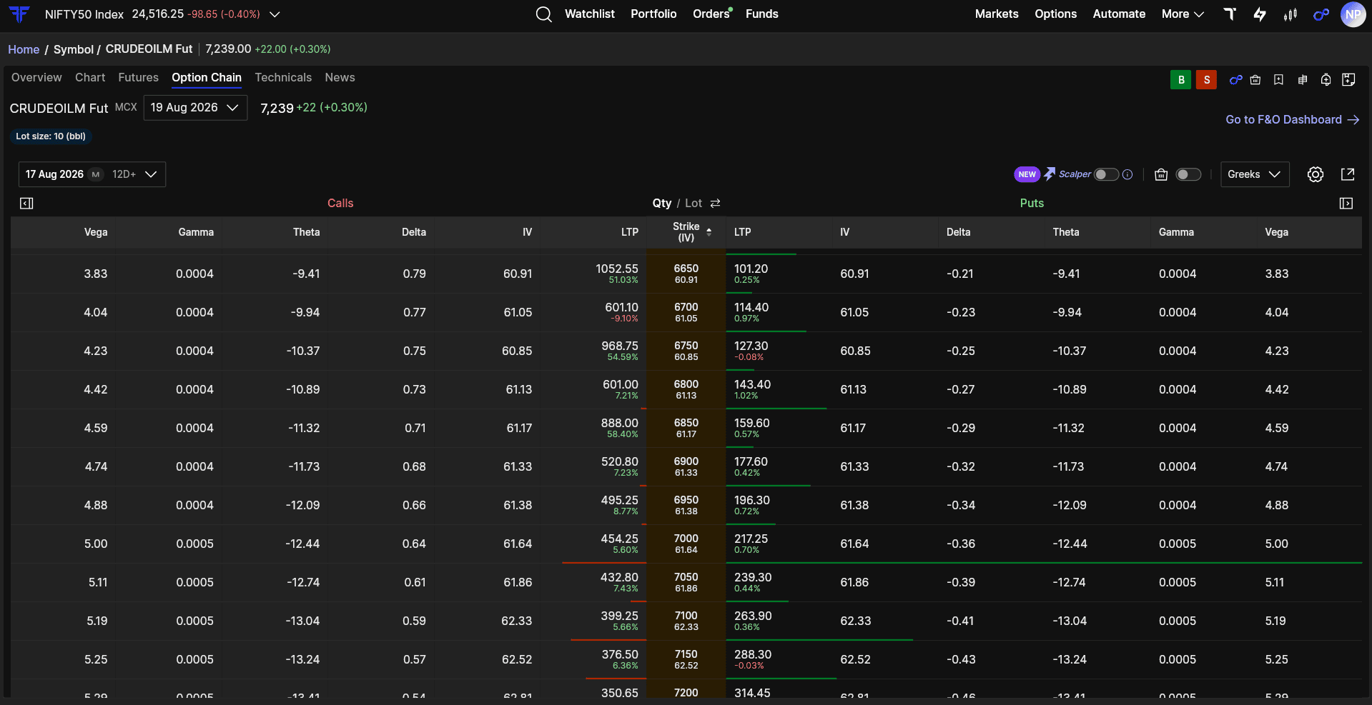Click the Symbol breadcrumb

point(74,49)
